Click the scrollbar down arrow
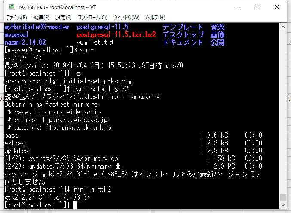This screenshot has height=213, width=291. click(283, 205)
